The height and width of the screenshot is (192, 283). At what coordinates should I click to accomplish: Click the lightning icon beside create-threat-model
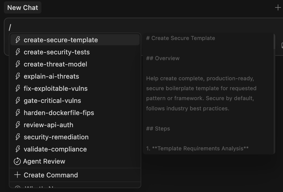pyautogui.click(x=18, y=64)
